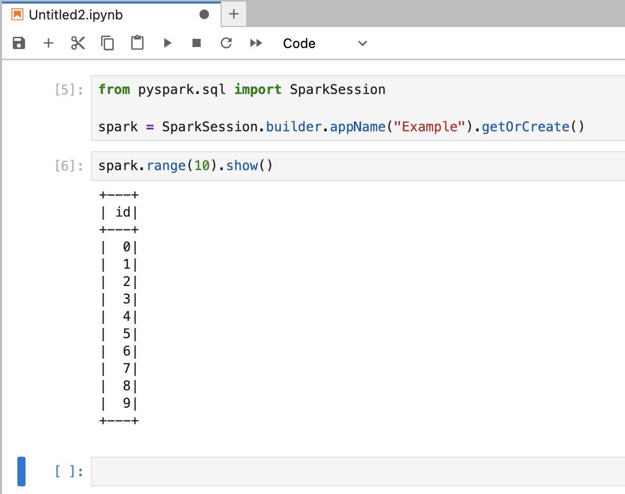Select the spark.range(10).show() cell
Image resolution: width=625 pixels, height=494 pixels.
[x=357, y=166]
